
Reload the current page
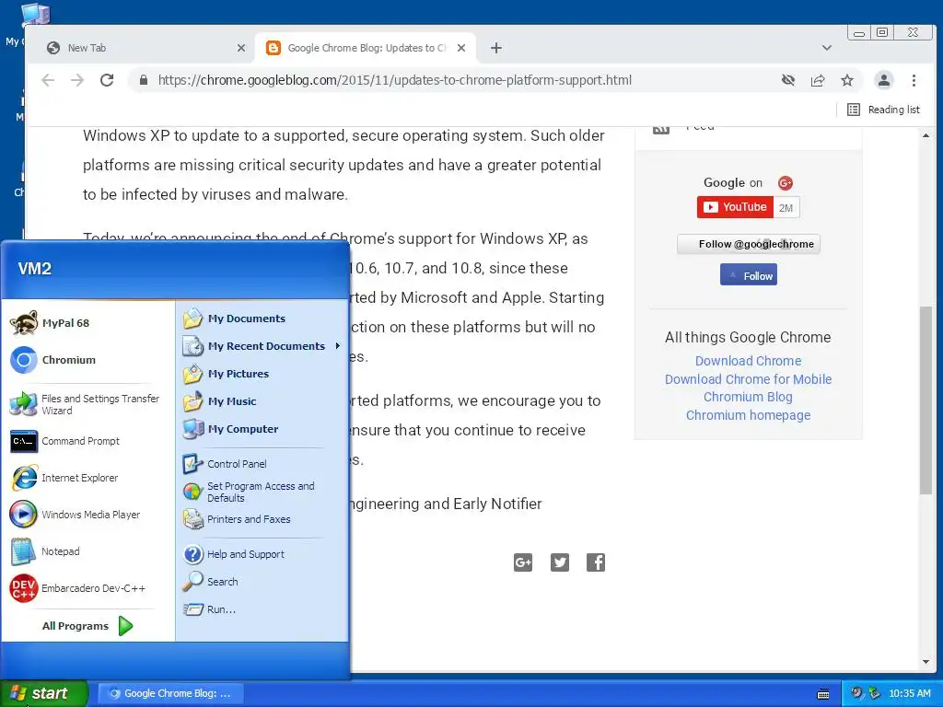(107, 80)
